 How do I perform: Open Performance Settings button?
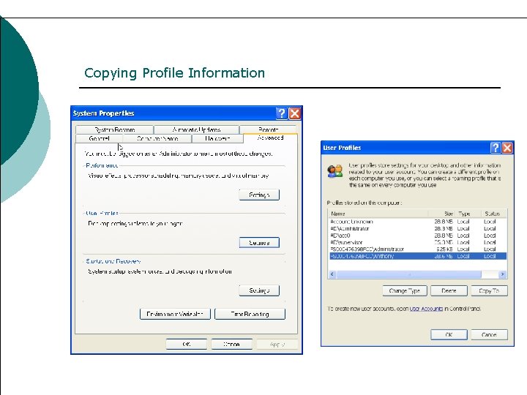click(259, 195)
